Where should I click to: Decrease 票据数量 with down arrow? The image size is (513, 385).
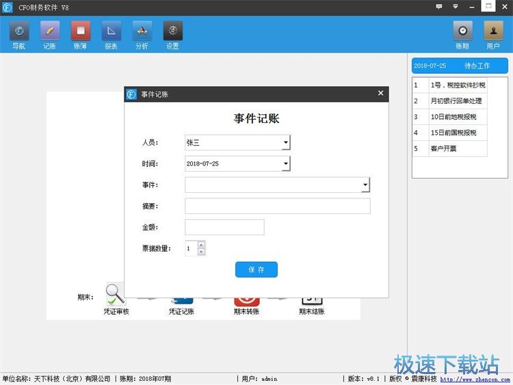click(201, 252)
